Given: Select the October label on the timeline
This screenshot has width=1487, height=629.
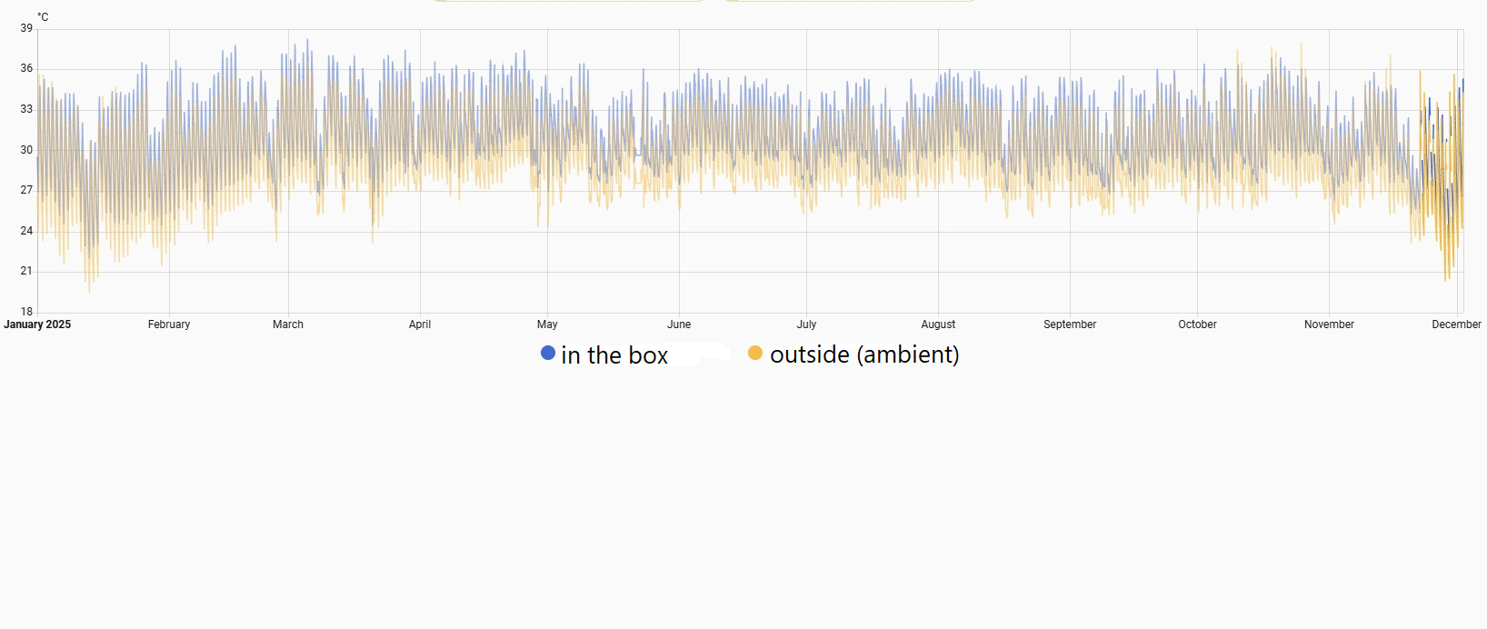Looking at the screenshot, I should (1197, 324).
